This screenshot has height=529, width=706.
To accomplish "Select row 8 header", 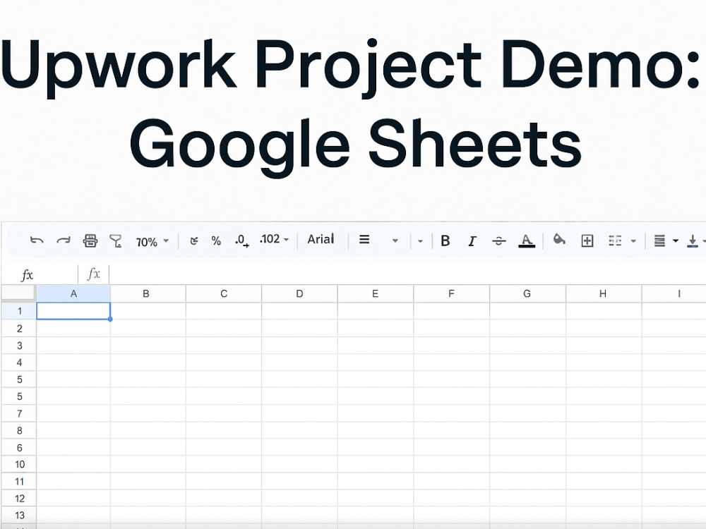I will [x=19, y=430].
